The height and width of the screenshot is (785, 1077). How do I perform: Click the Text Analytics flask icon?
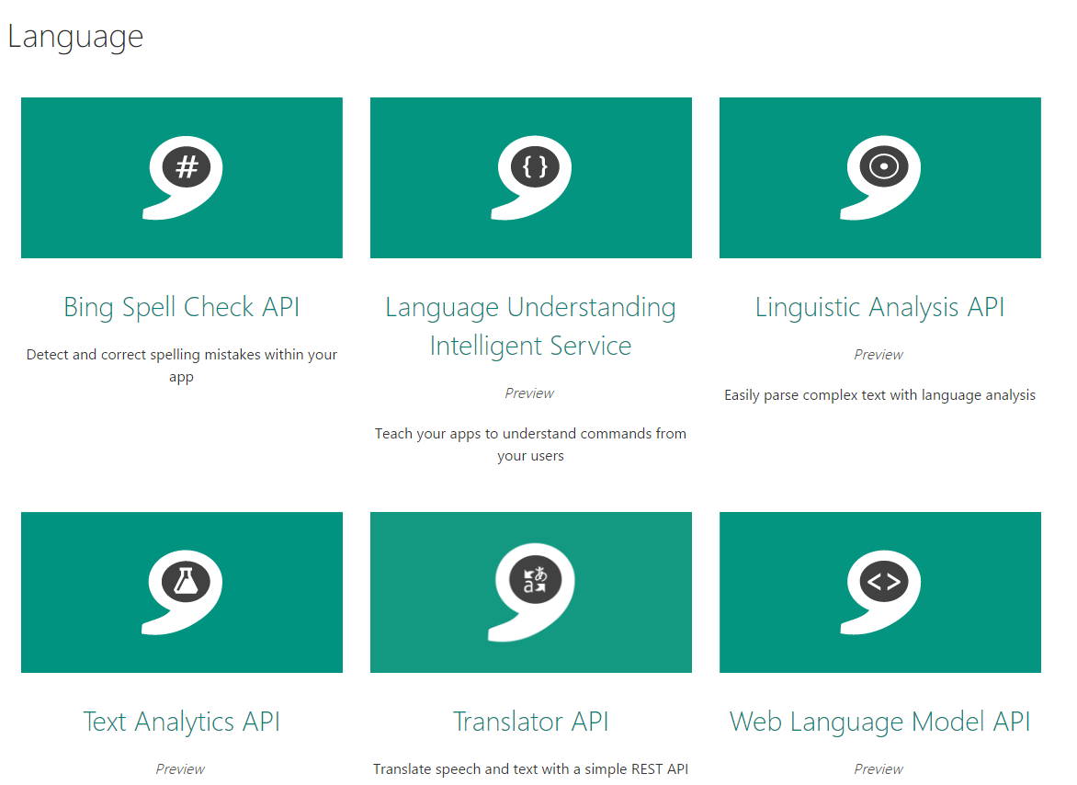[182, 592]
